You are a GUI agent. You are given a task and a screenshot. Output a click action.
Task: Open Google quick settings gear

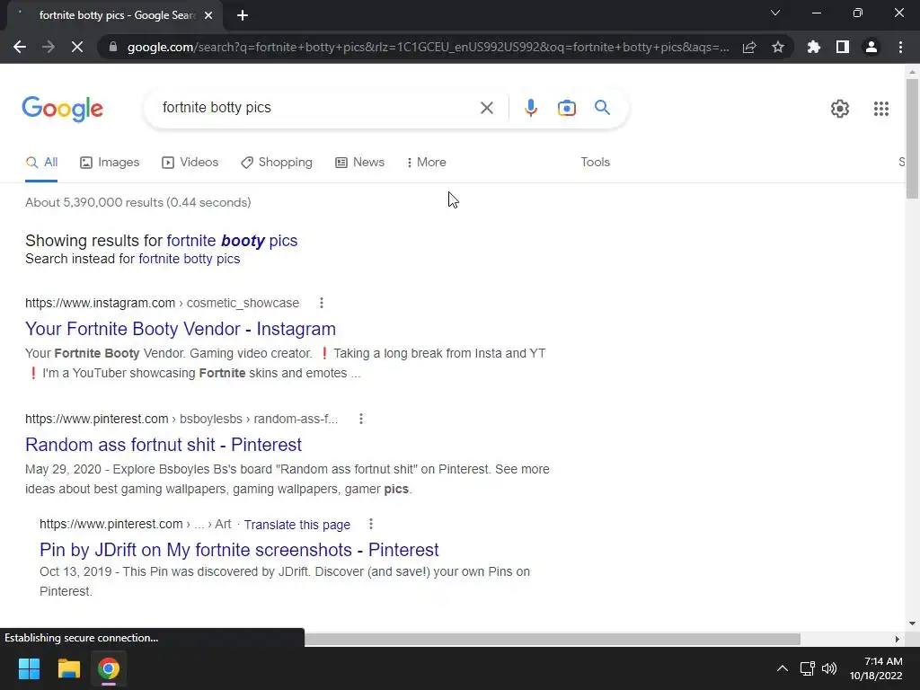pyautogui.click(x=840, y=109)
